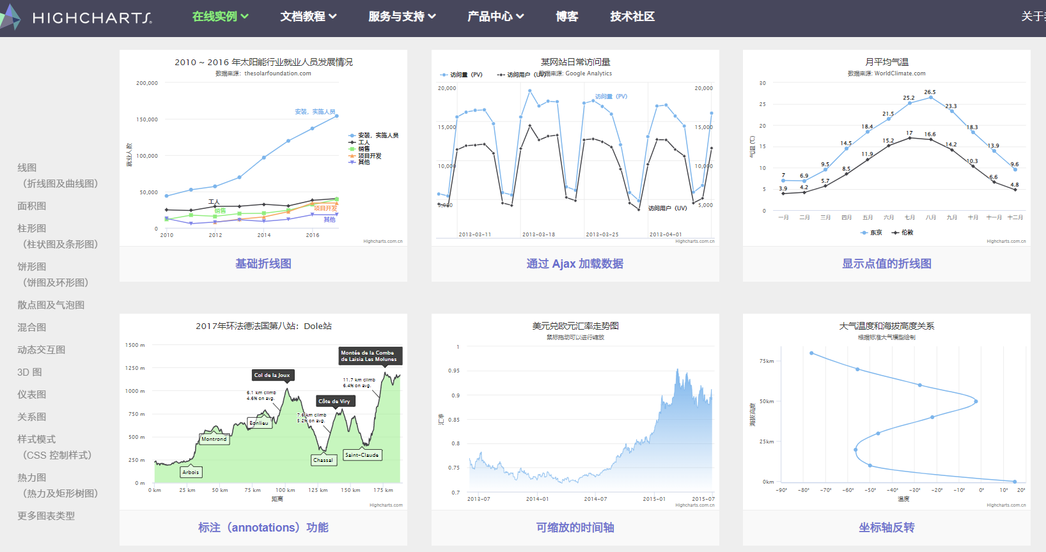Toggle 东京 series in temperature legend
Screen dimensions: 1046x552
(871, 233)
